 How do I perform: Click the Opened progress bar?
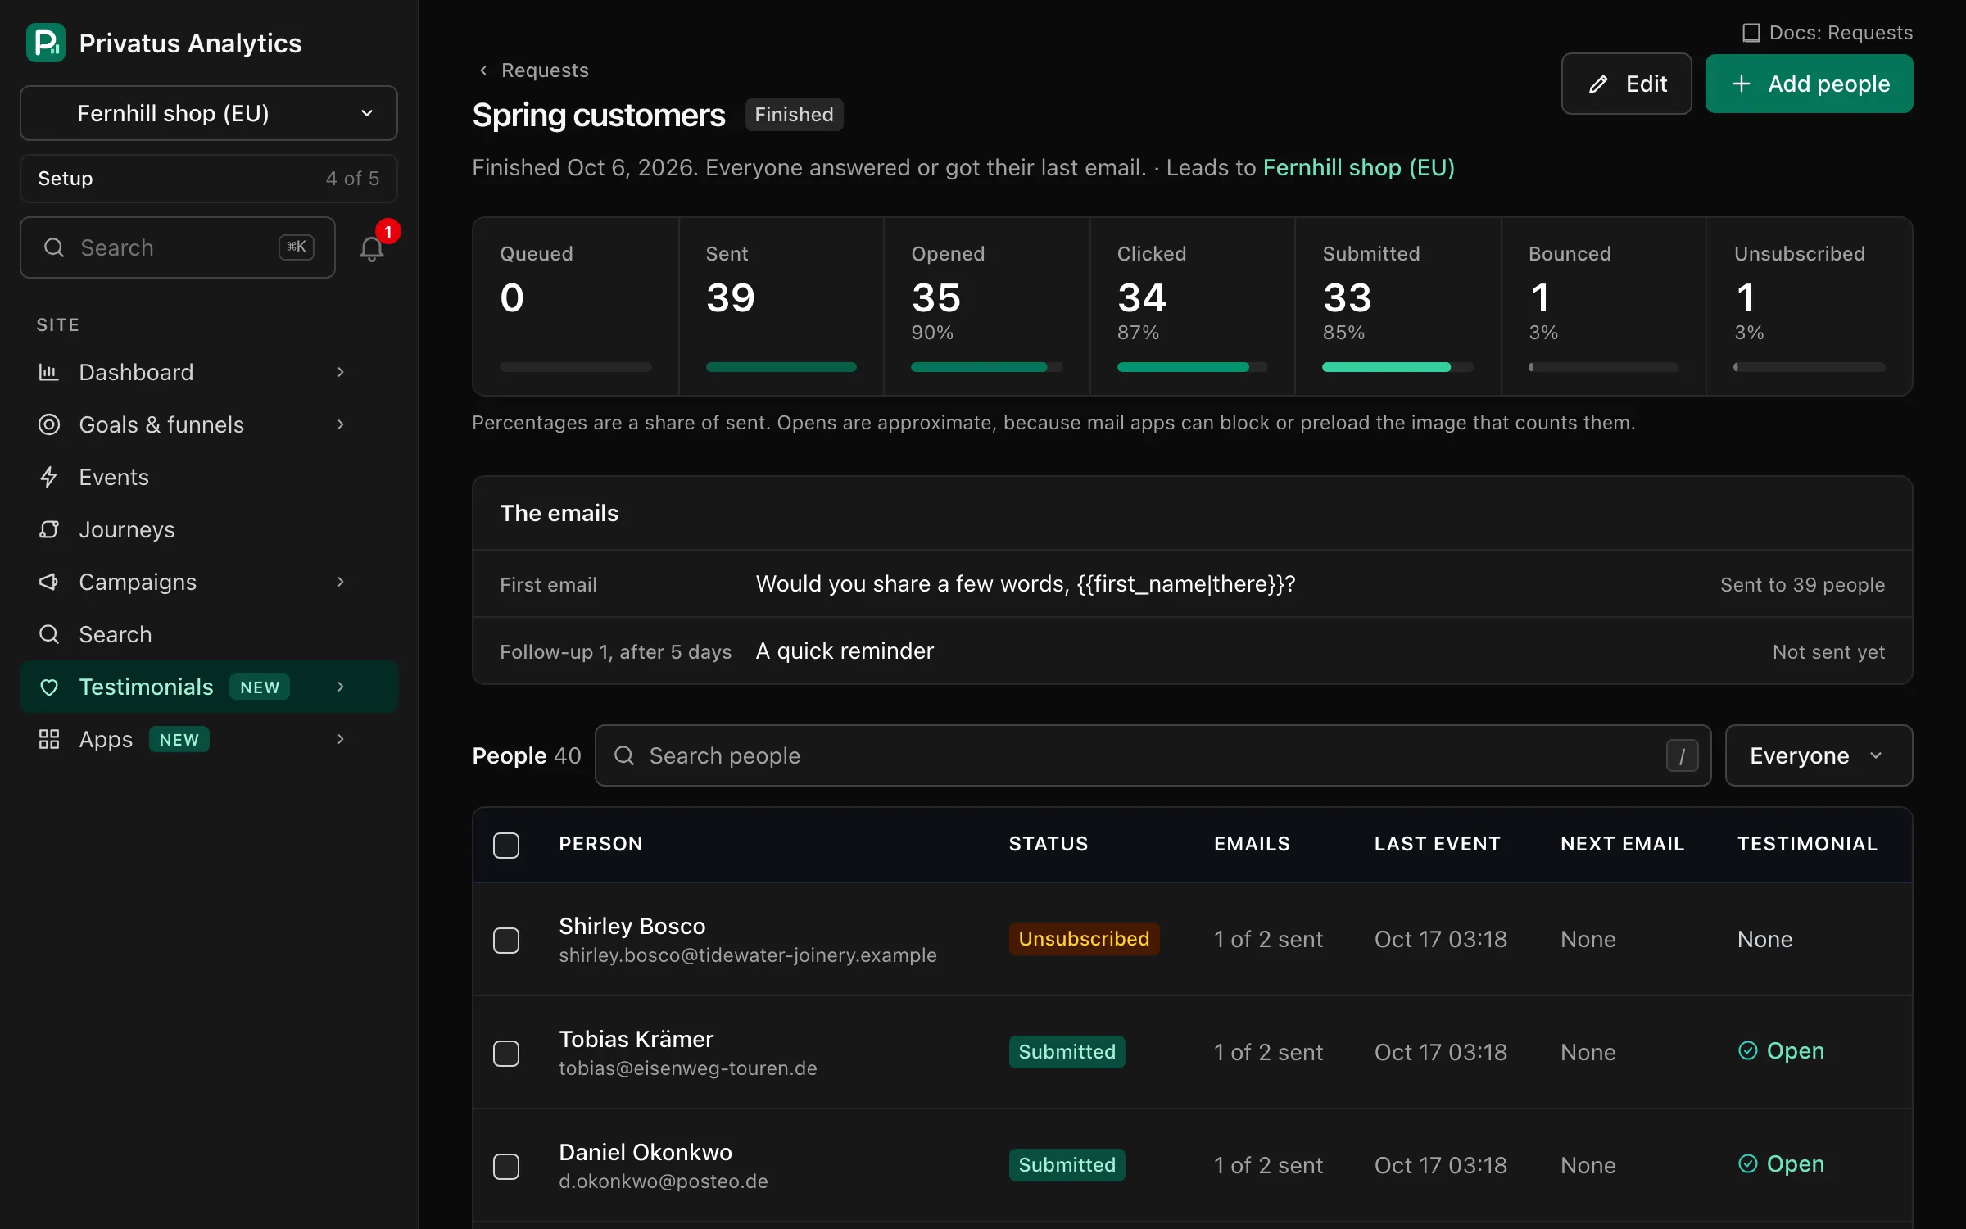[x=986, y=367]
